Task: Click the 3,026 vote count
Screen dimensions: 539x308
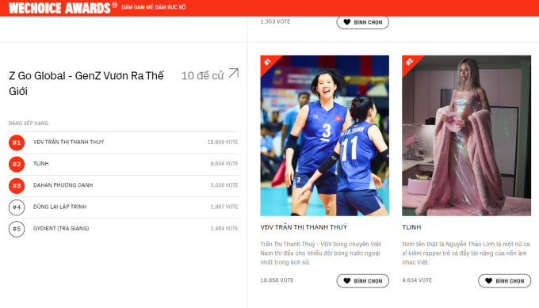Action: [224, 185]
